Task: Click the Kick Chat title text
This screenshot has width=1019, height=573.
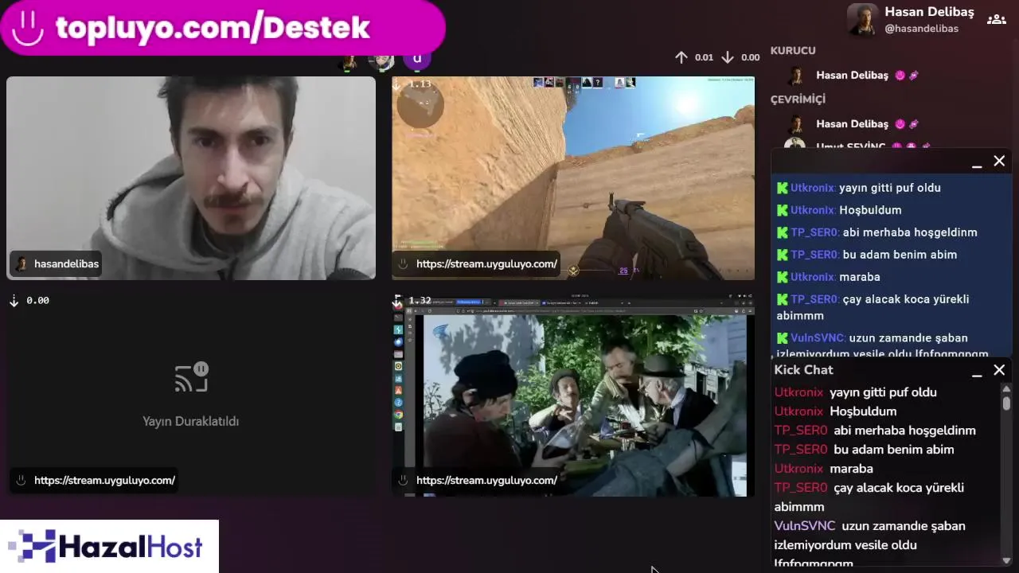Action: point(803,370)
